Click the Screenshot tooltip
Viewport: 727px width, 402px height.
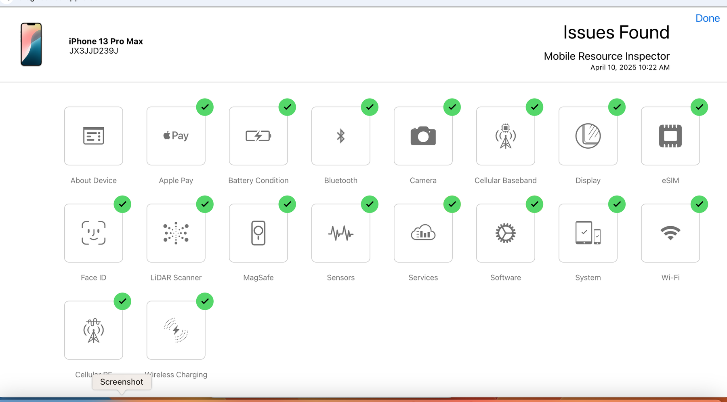coord(122,382)
